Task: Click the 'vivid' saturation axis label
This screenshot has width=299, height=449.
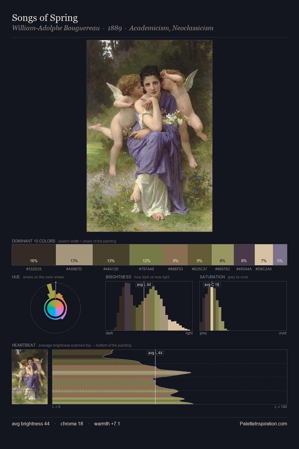Action: pos(283,333)
